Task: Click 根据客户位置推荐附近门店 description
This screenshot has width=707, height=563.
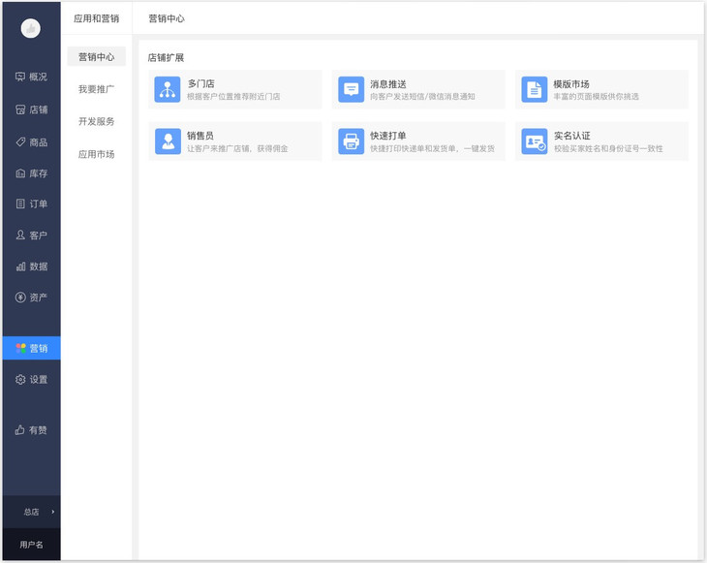Action: tap(233, 97)
